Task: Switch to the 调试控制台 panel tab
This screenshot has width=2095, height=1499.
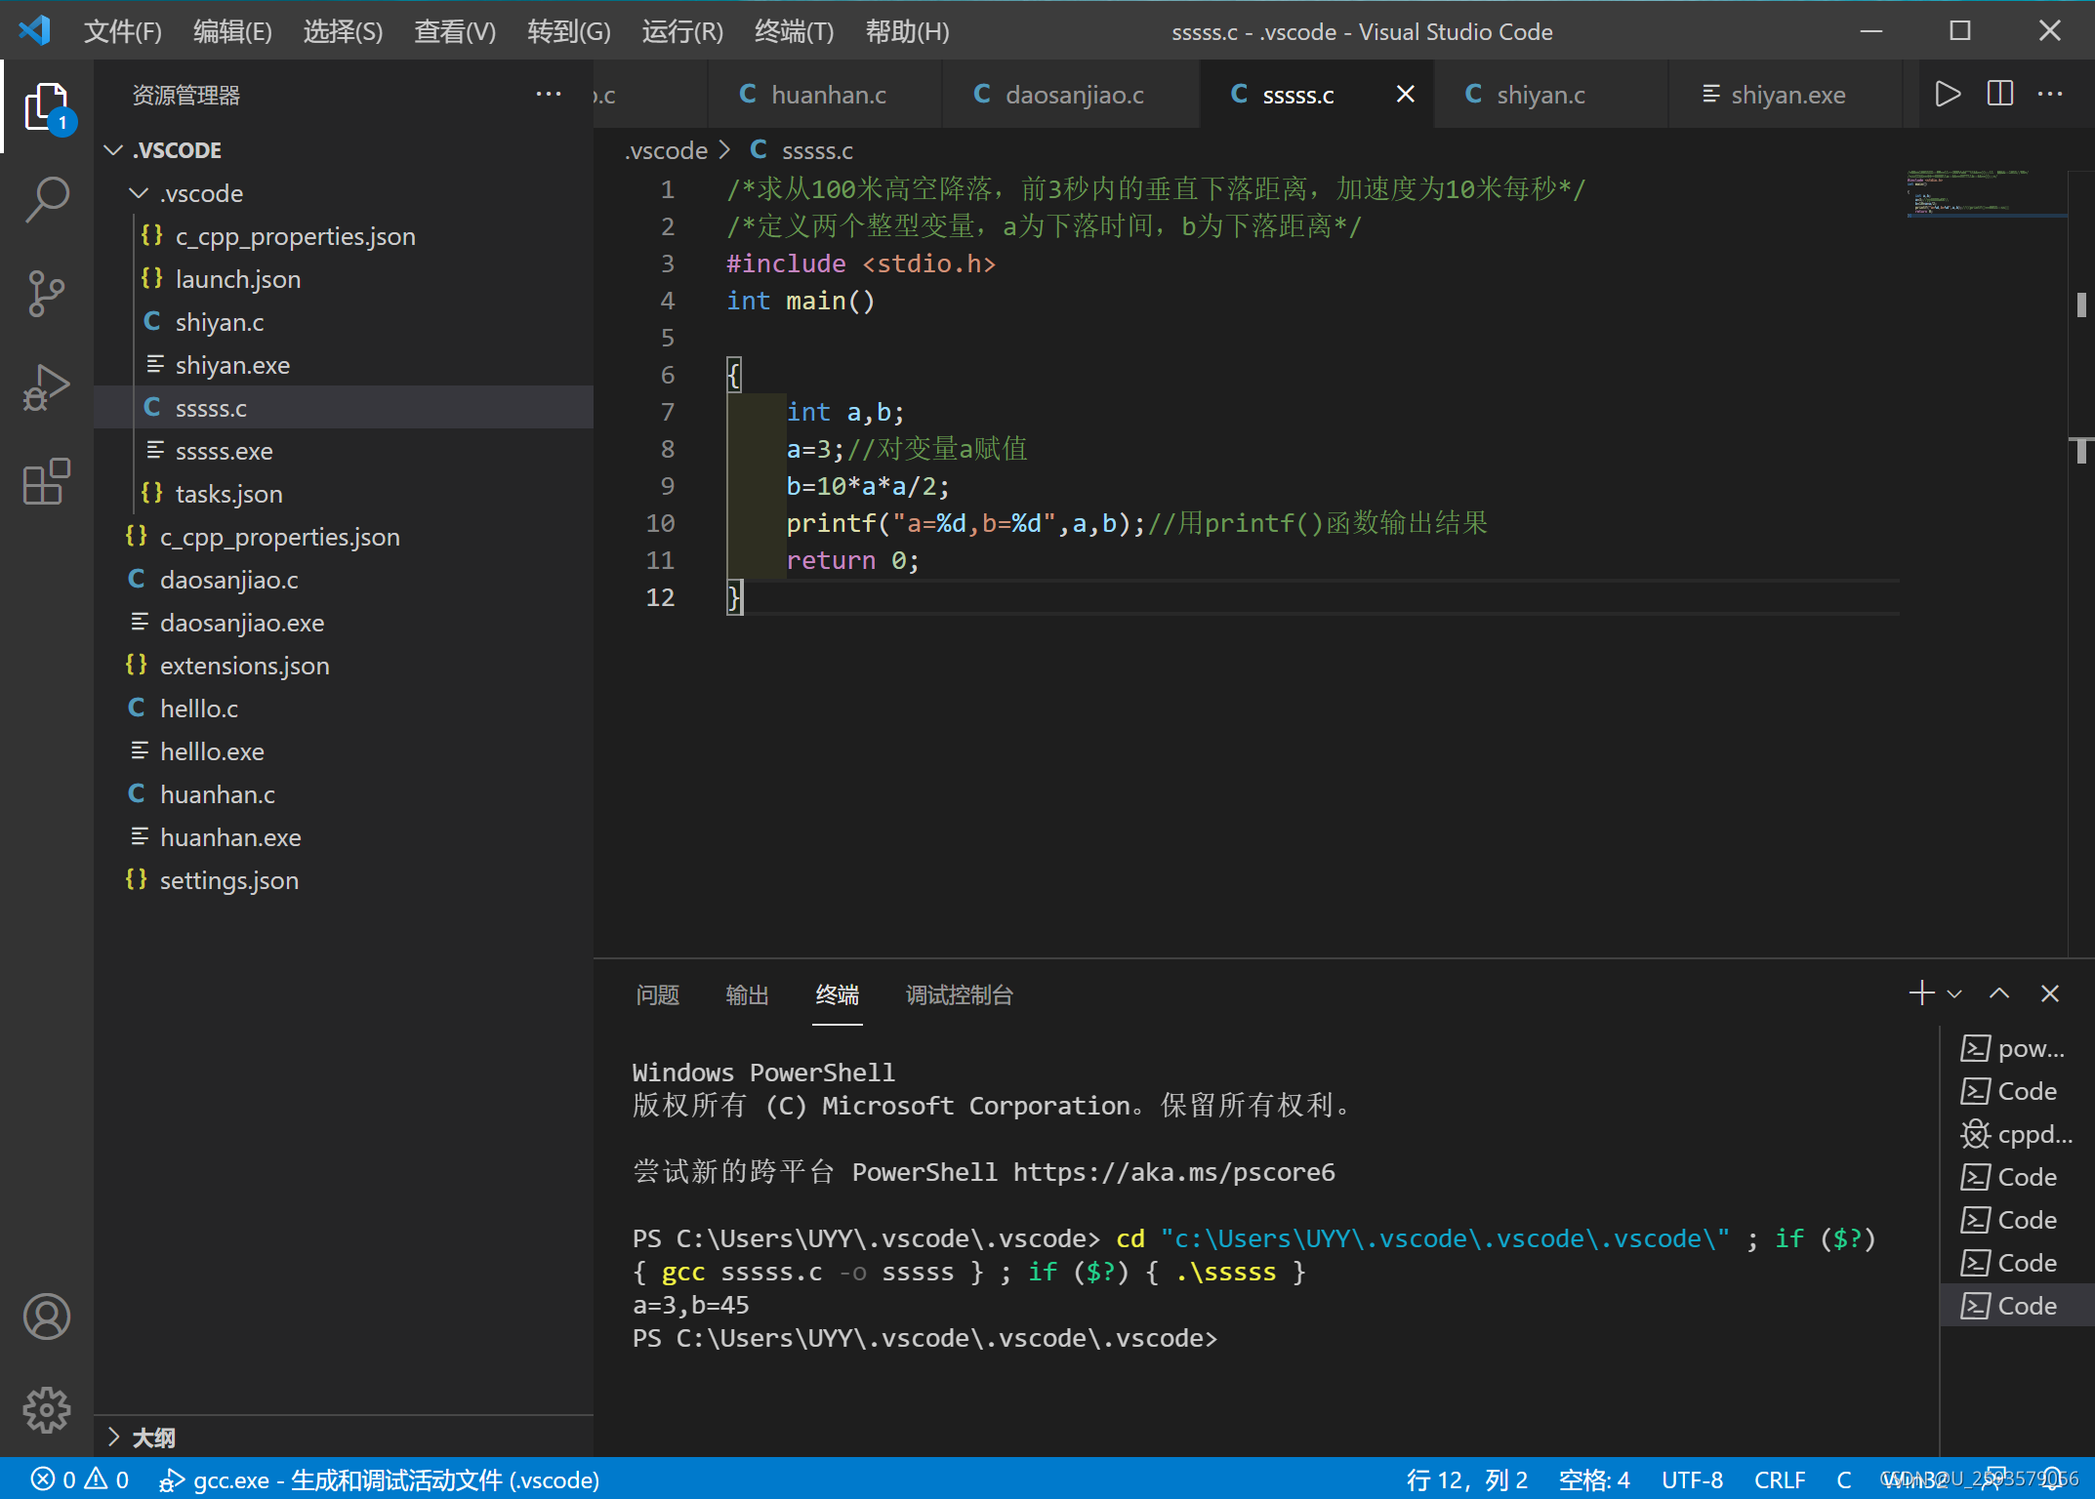Action: (x=959, y=994)
